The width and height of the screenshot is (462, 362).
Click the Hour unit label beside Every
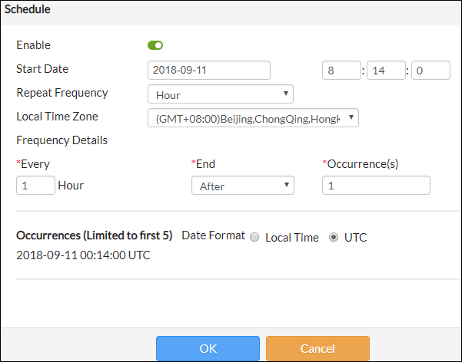(x=71, y=186)
